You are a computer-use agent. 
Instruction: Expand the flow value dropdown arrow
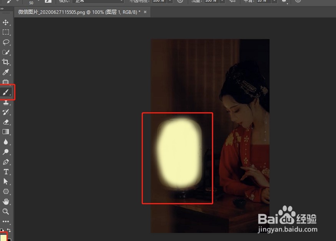click(x=222, y=1)
